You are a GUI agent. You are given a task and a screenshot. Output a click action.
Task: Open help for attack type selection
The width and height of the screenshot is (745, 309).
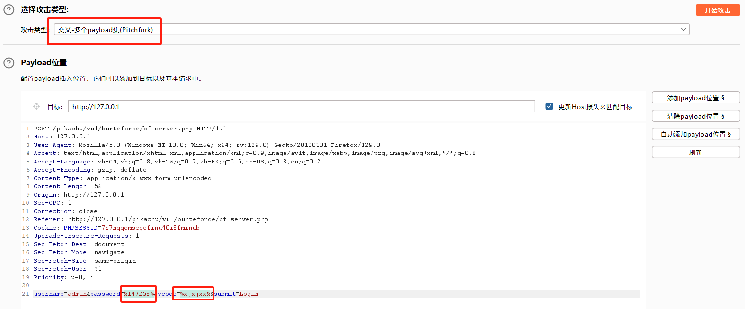pyautogui.click(x=9, y=9)
